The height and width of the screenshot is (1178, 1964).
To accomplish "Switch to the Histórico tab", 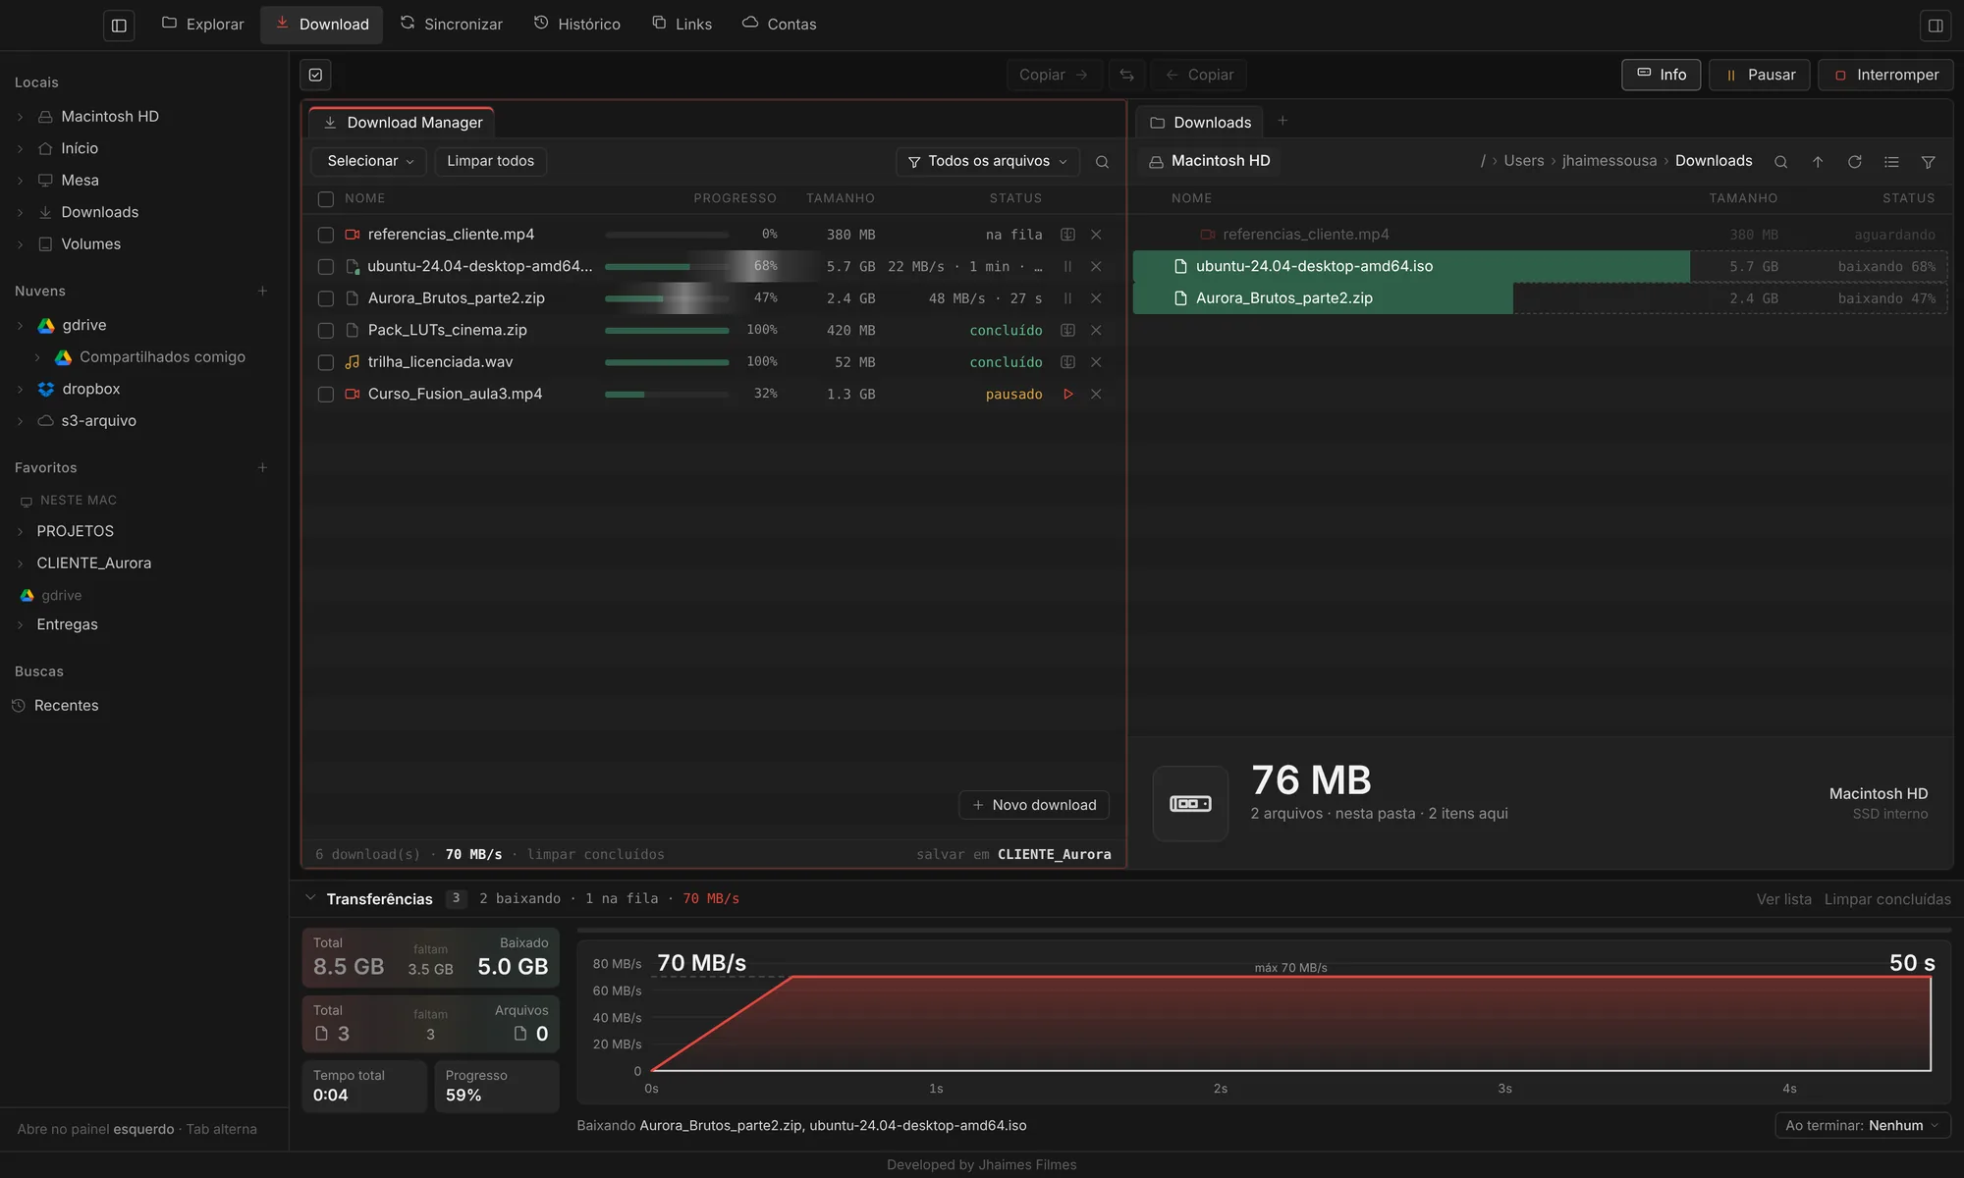I will 577,24.
